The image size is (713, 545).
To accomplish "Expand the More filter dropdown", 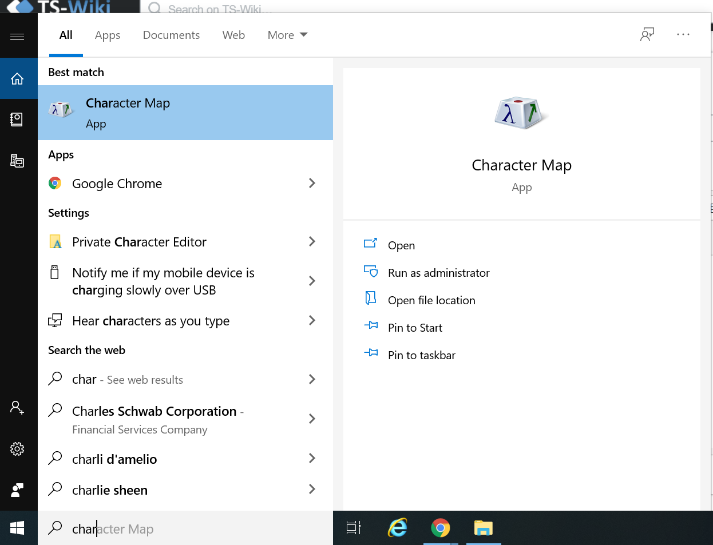I will pyautogui.click(x=287, y=35).
